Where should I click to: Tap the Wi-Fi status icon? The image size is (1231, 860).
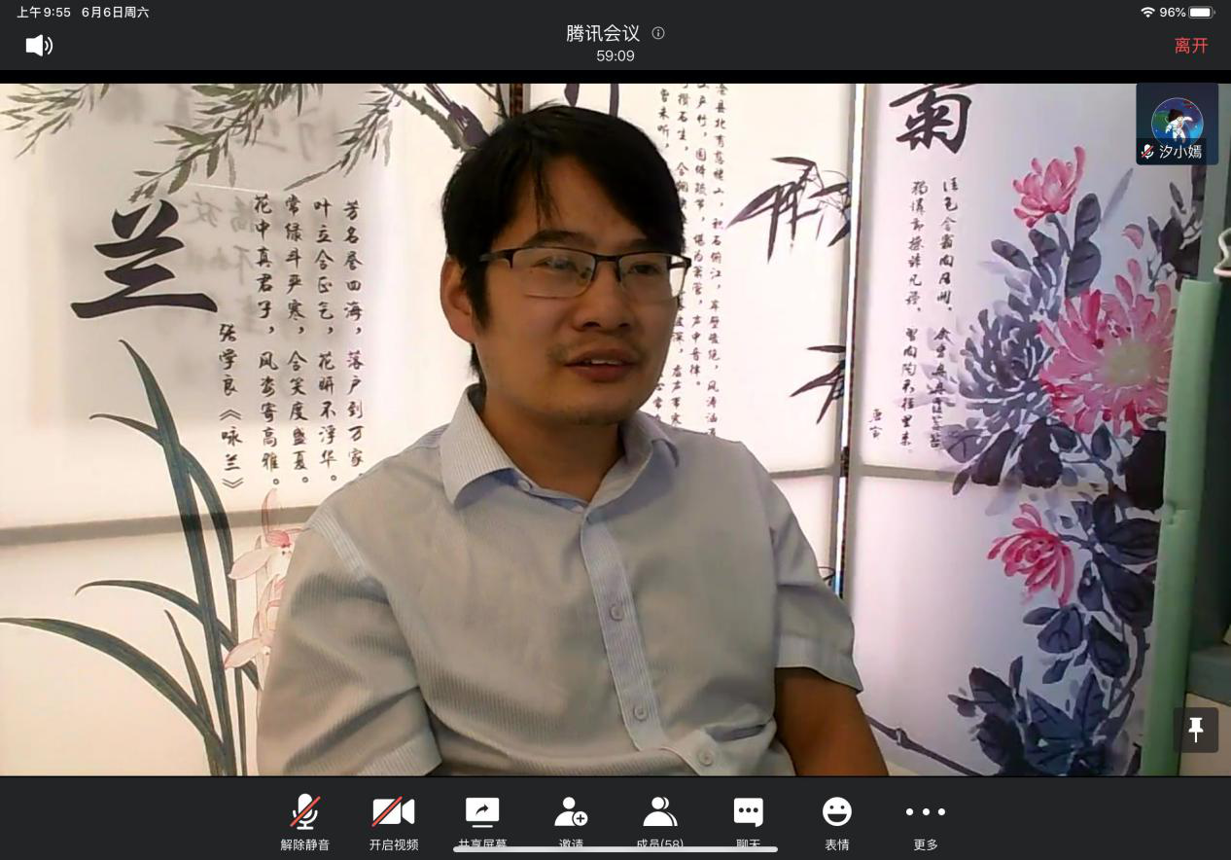coord(1147,13)
